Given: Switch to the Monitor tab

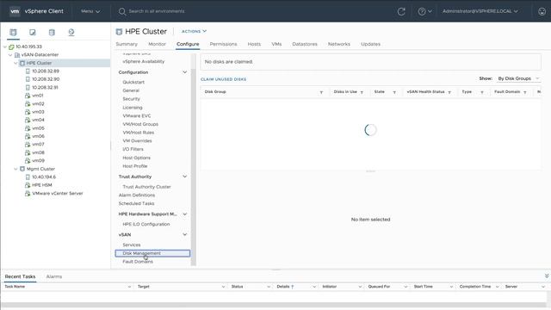Looking at the screenshot, I should point(157,44).
